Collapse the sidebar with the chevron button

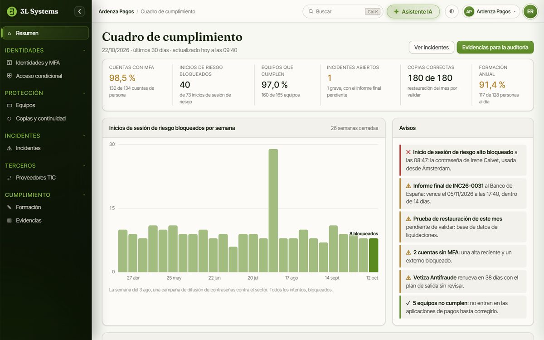tap(79, 11)
